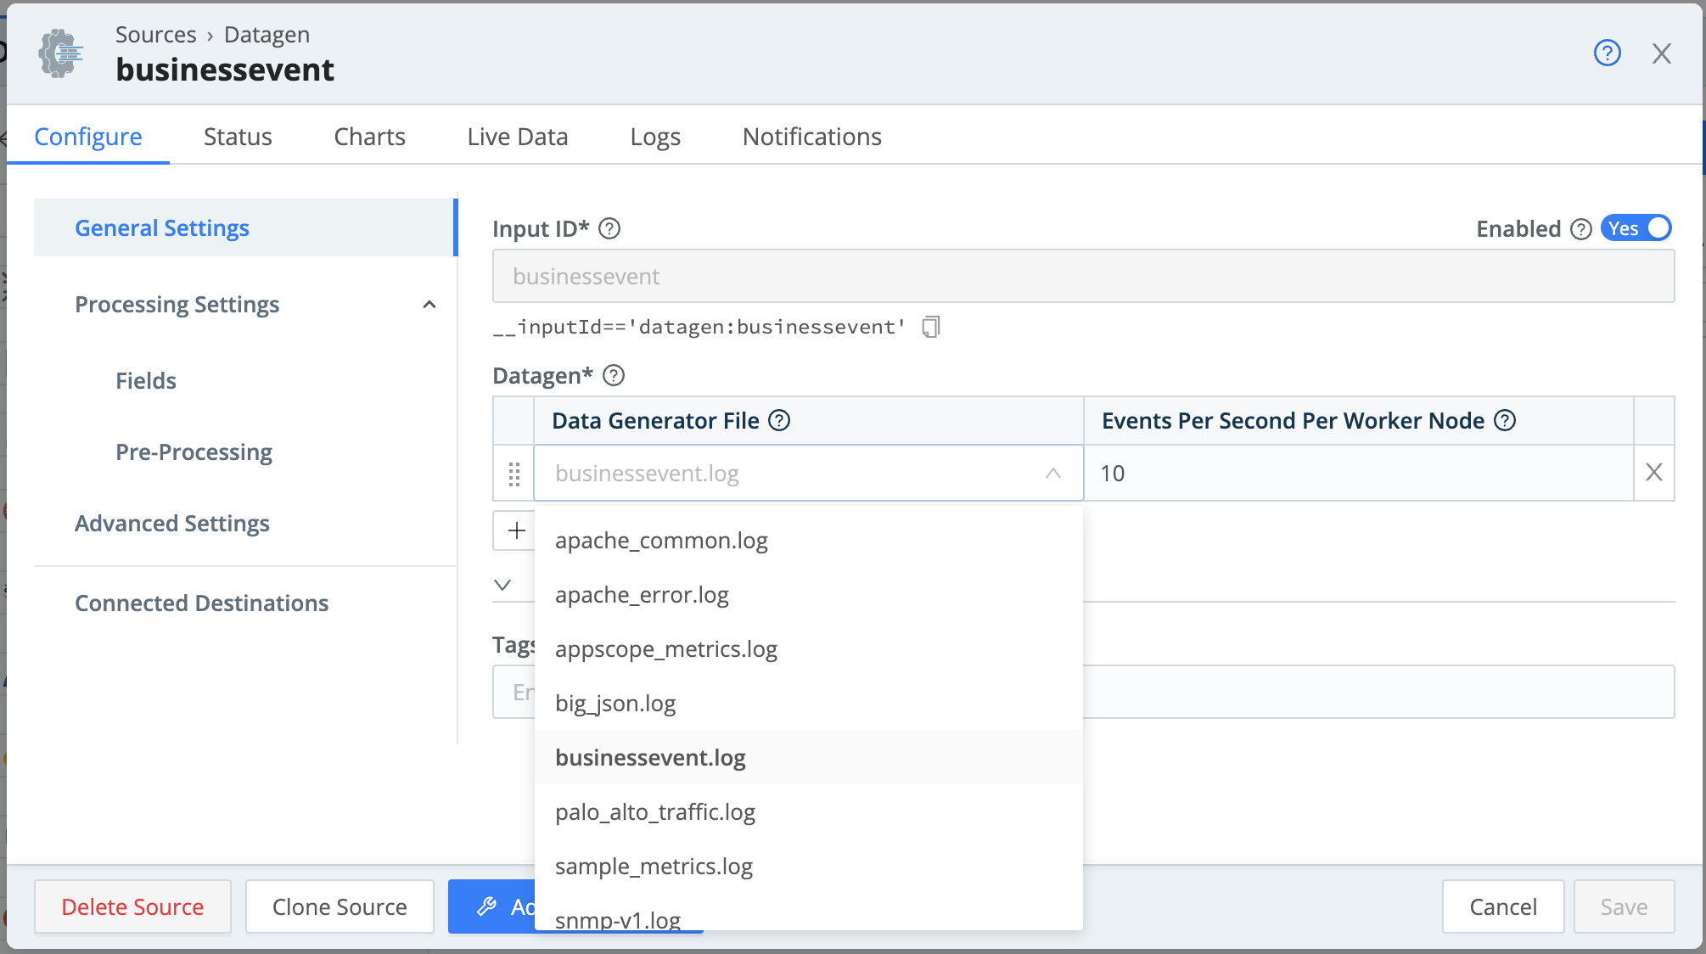
Task: Open the Datagen field help tooltip
Action: pyautogui.click(x=614, y=376)
